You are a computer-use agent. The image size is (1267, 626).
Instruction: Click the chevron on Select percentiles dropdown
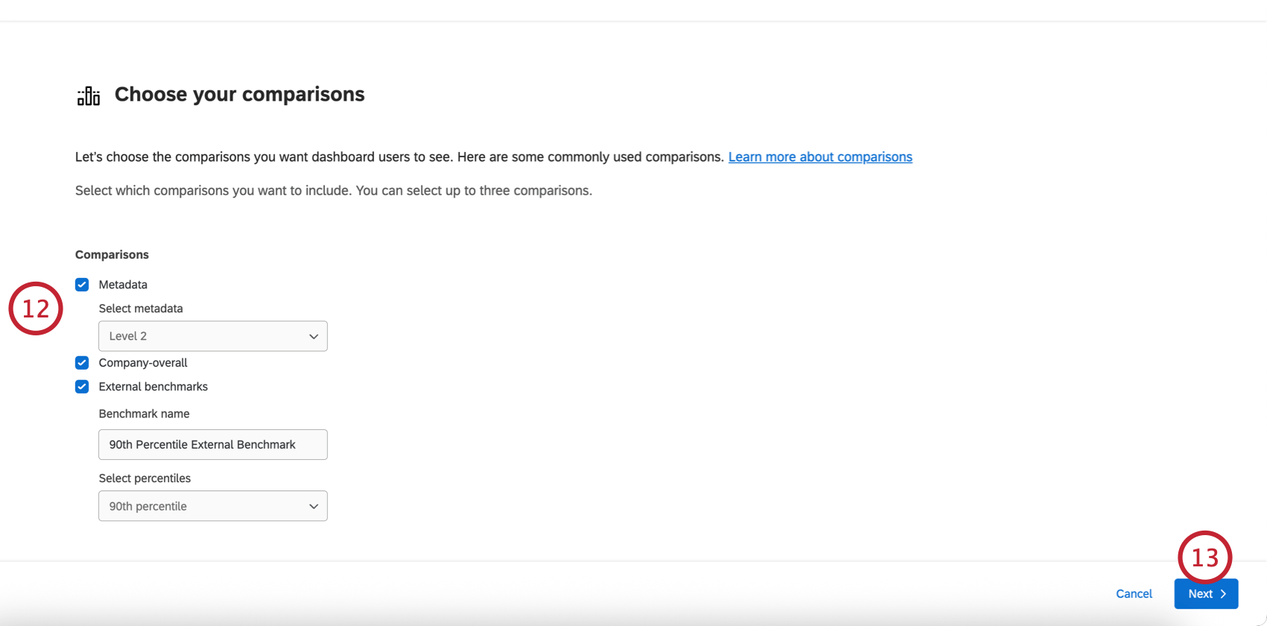point(314,507)
